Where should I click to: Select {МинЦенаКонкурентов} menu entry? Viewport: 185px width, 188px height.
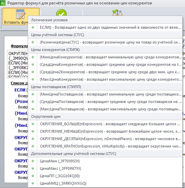pyautogui.click(x=105, y=57)
